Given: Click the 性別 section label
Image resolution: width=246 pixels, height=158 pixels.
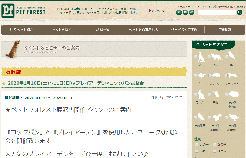Looking at the screenshot, I should pos(198,139).
